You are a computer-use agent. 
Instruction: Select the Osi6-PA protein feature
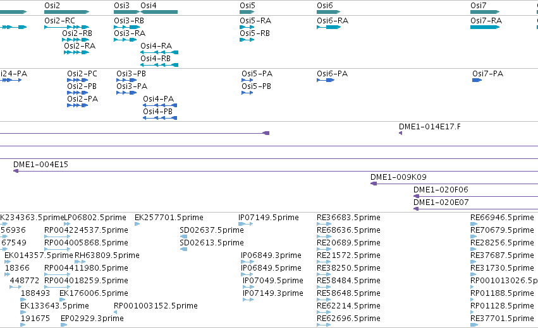326,80
